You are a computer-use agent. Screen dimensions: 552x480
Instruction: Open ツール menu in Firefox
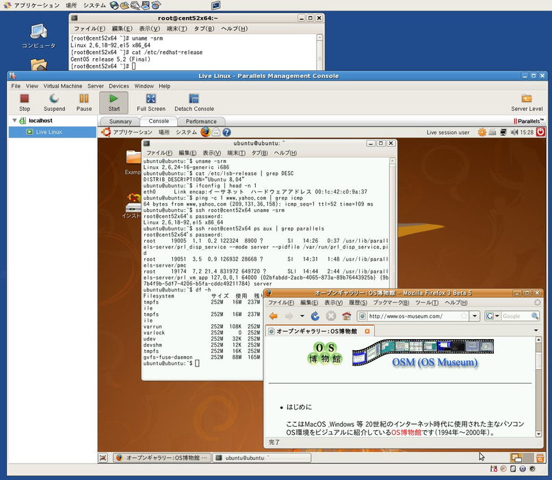[x=427, y=303]
